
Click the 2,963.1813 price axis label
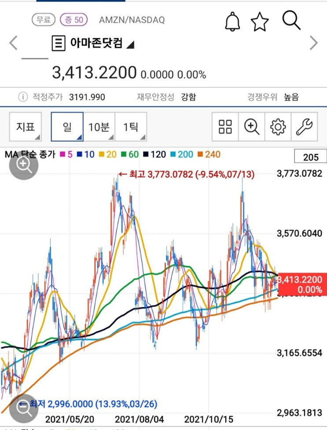pos(300,412)
